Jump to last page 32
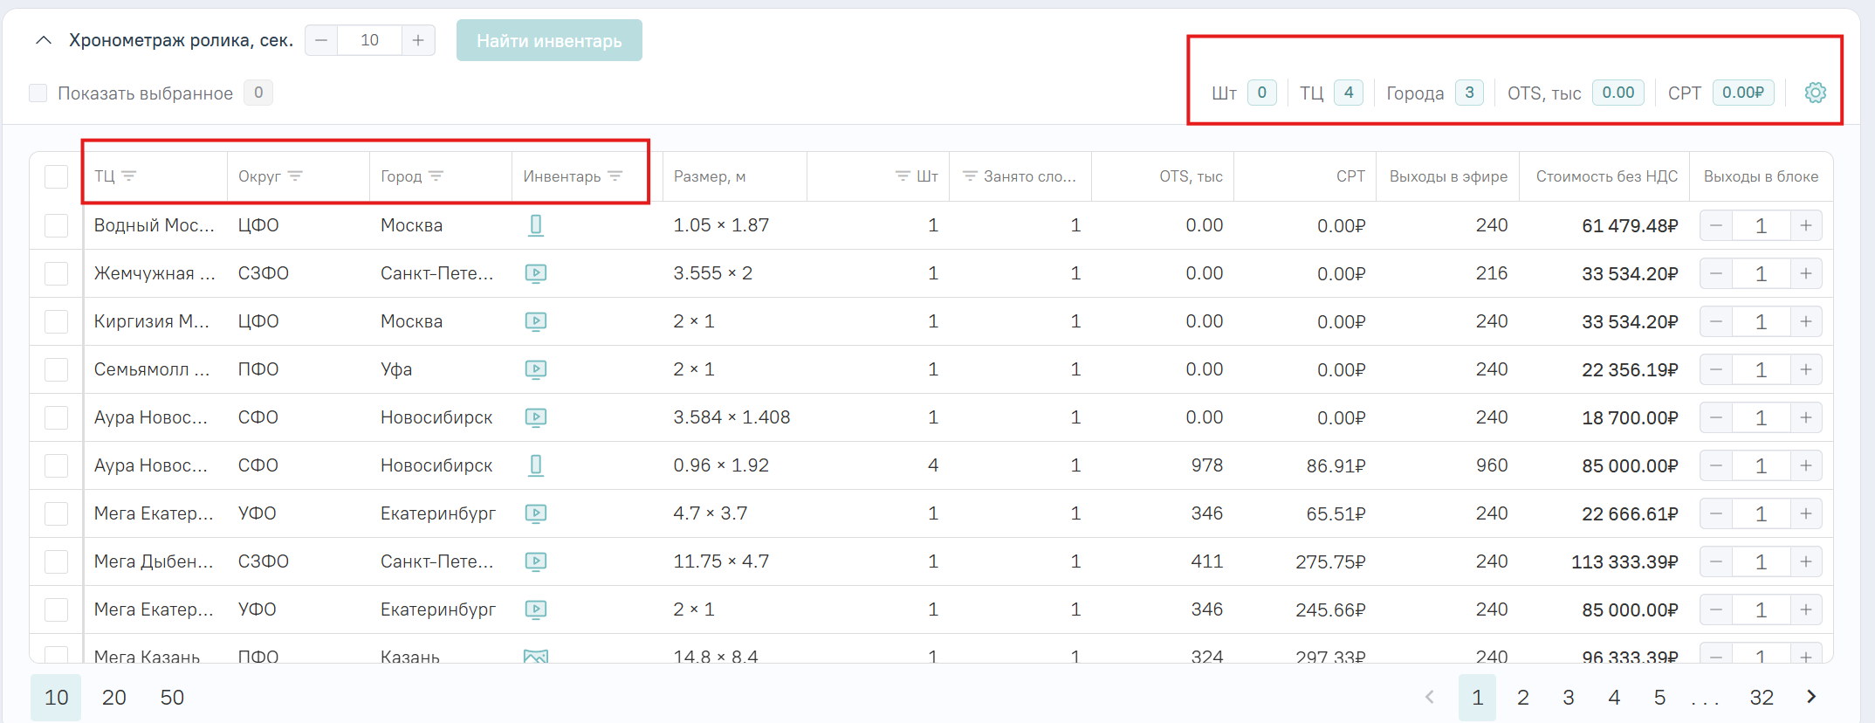Viewport: 1875px width, 723px height. pyautogui.click(x=1762, y=698)
